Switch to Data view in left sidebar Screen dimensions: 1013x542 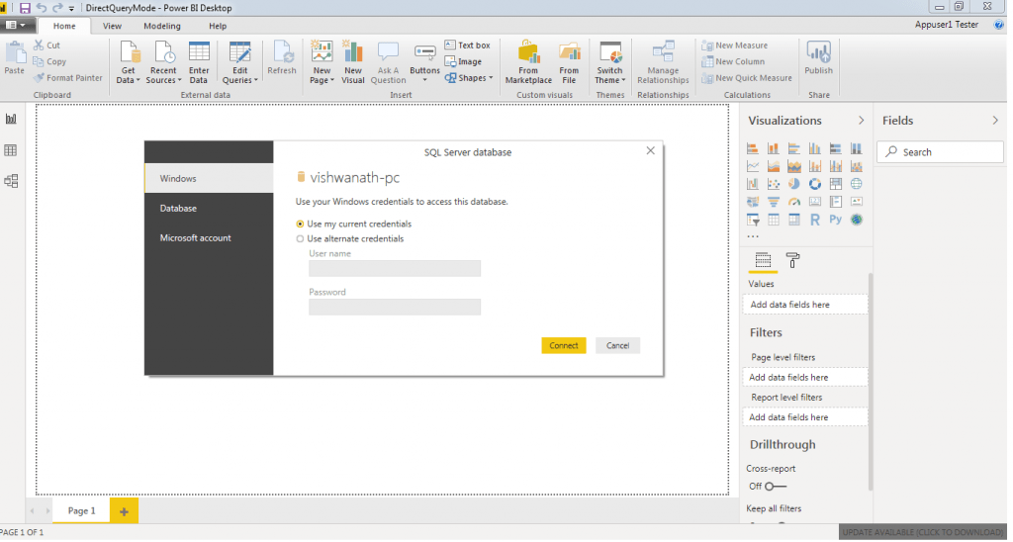pos(10,150)
